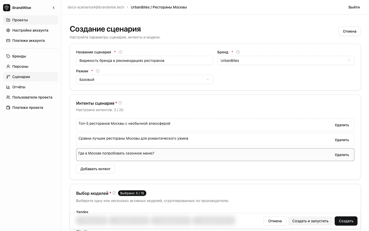Screen dimensions: 369x231
Task: Click the users icon for Пользователи проекта
Action: tap(8, 97)
